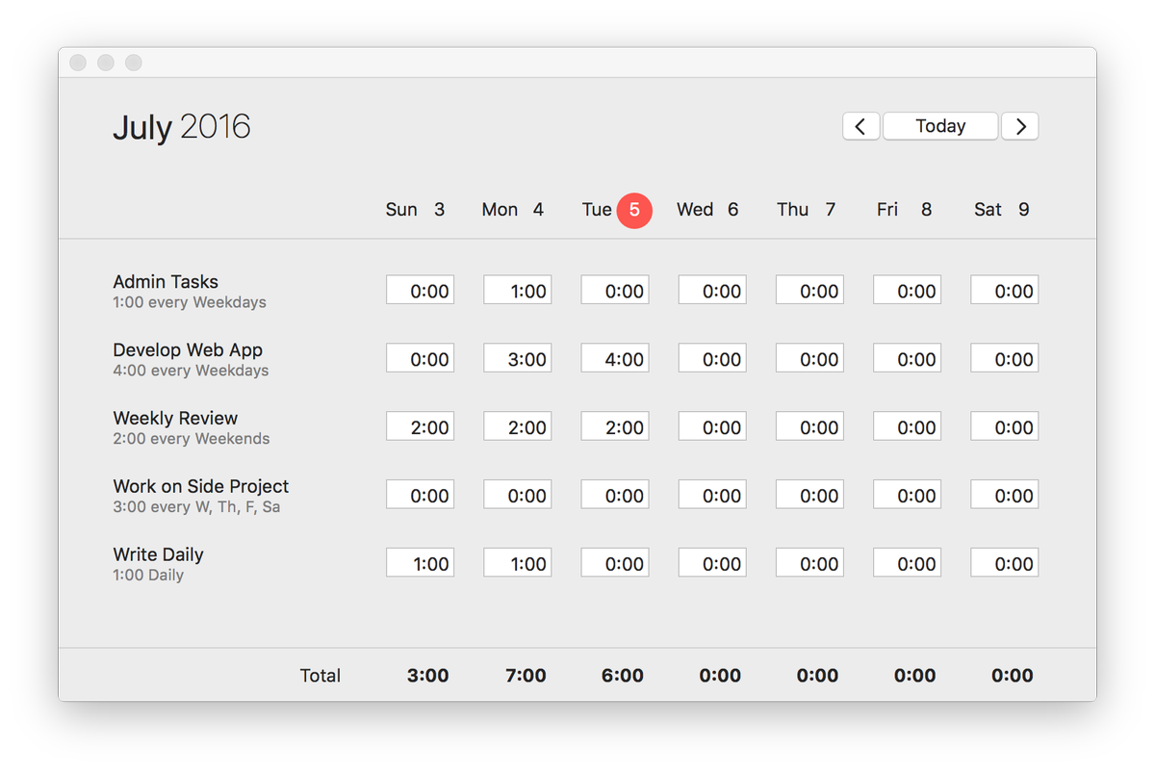
Task: Select the Develop Web App activity name
Action: pyautogui.click(x=188, y=350)
